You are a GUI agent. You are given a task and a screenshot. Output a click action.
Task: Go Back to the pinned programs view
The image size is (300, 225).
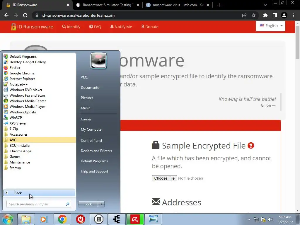click(39, 193)
